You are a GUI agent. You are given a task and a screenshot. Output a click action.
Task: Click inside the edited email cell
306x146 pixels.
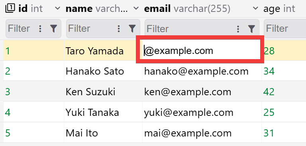pyautogui.click(x=201, y=50)
